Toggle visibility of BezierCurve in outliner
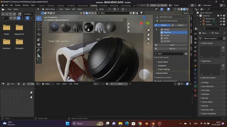The height and width of the screenshot is (127, 227). [x=221, y=19]
